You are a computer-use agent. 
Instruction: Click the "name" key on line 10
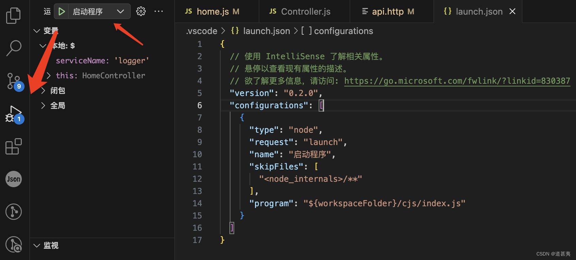(x=264, y=154)
